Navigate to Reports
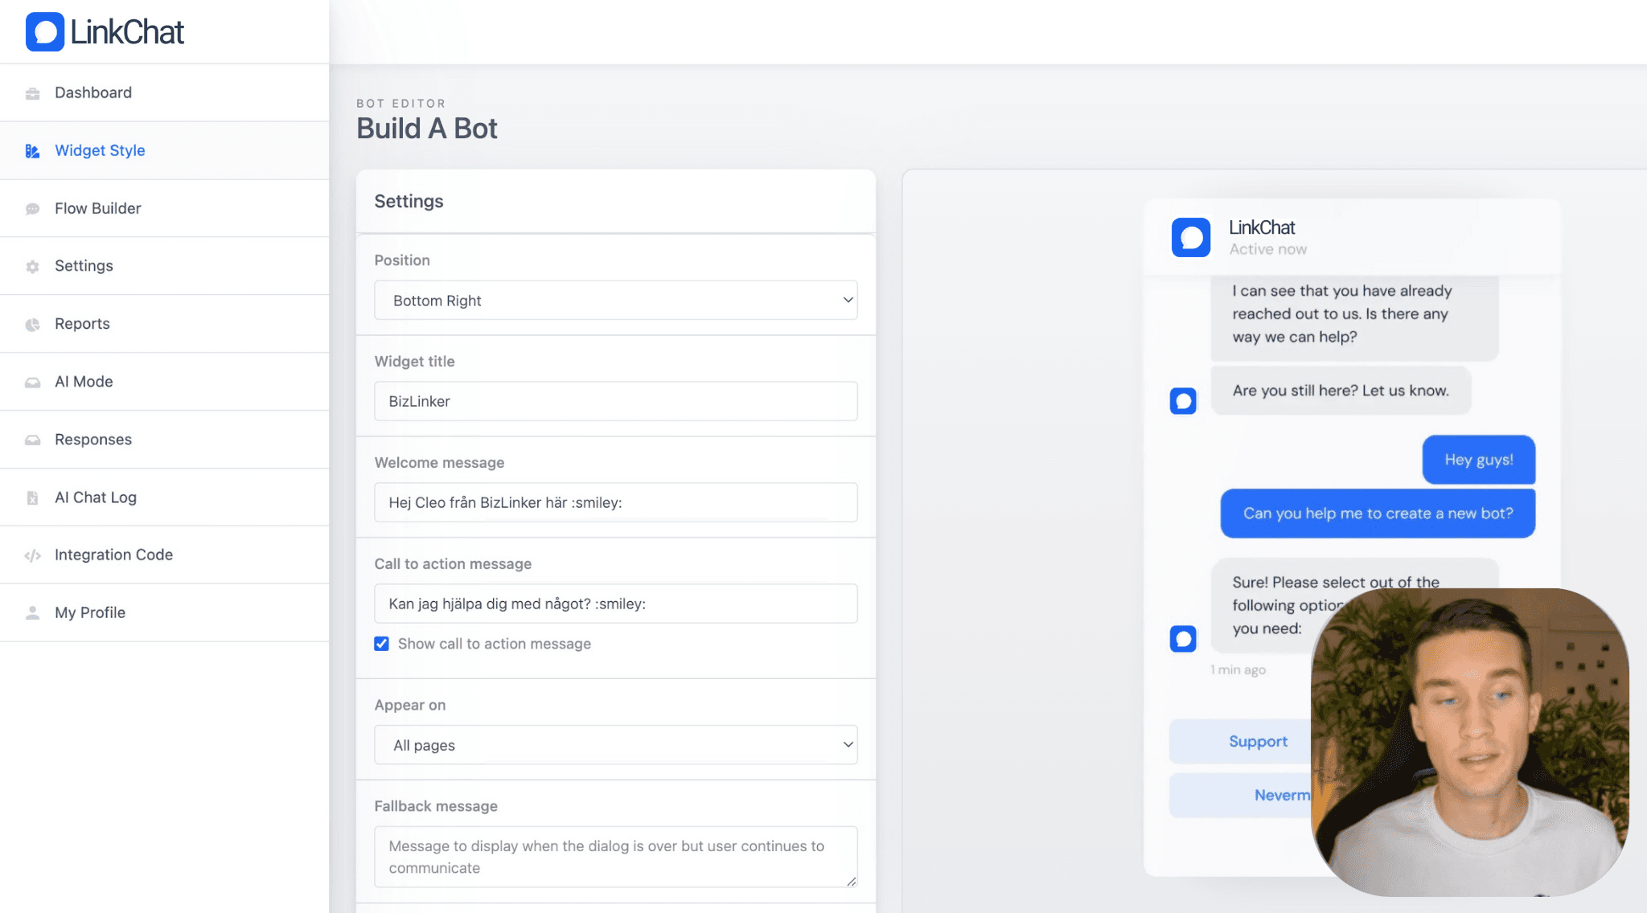Image resolution: width=1647 pixels, height=913 pixels. [165, 324]
